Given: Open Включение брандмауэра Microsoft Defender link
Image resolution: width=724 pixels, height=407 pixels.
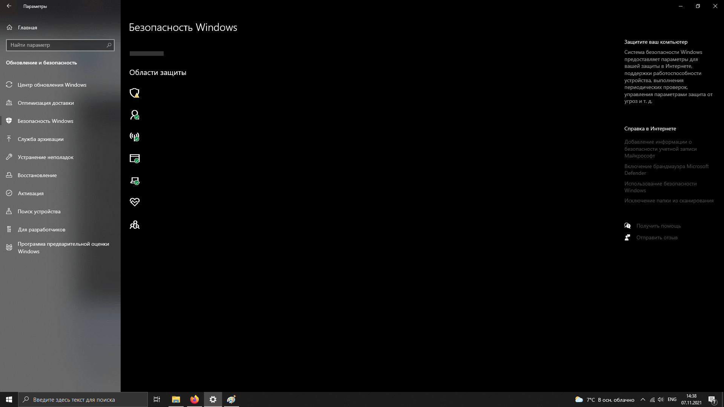Looking at the screenshot, I should point(666,170).
